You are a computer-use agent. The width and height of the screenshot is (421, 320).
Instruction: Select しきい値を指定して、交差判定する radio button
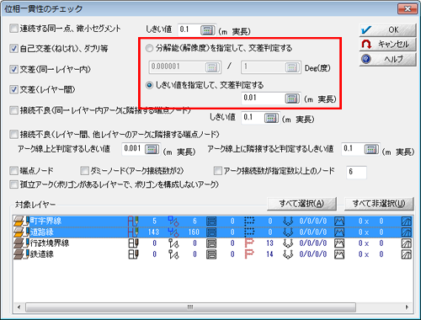pos(149,85)
